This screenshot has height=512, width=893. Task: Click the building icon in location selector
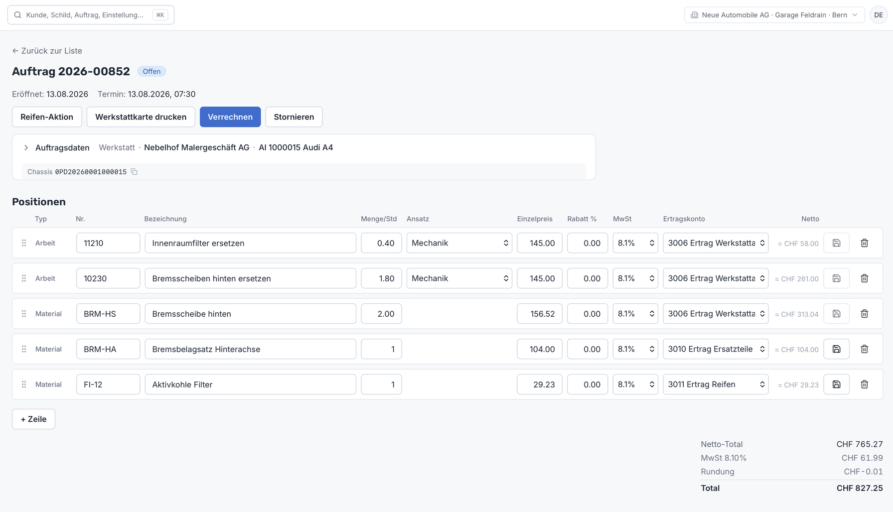pyautogui.click(x=695, y=15)
